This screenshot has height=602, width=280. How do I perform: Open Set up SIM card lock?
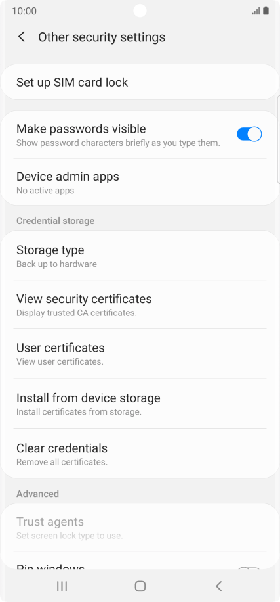pos(140,82)
